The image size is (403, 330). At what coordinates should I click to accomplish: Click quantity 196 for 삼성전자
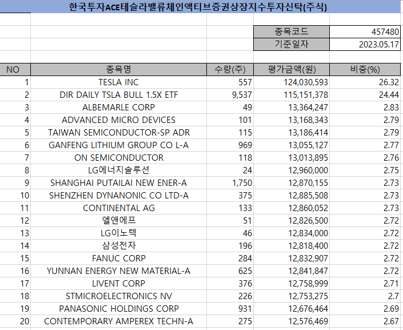tap(230, 246)
